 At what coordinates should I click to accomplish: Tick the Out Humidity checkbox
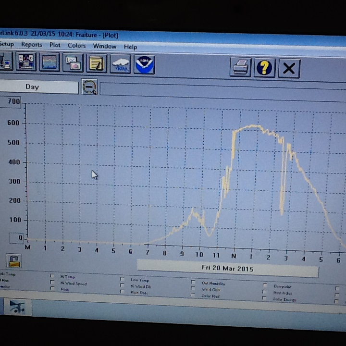pyautogui.click(x=193, y=282)
